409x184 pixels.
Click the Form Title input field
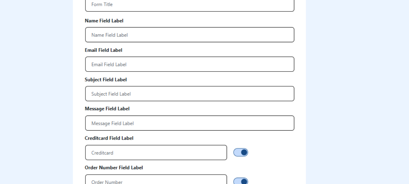tap(190, 5)
